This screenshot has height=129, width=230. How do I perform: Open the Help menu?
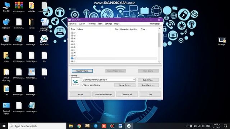pos(116,24)
